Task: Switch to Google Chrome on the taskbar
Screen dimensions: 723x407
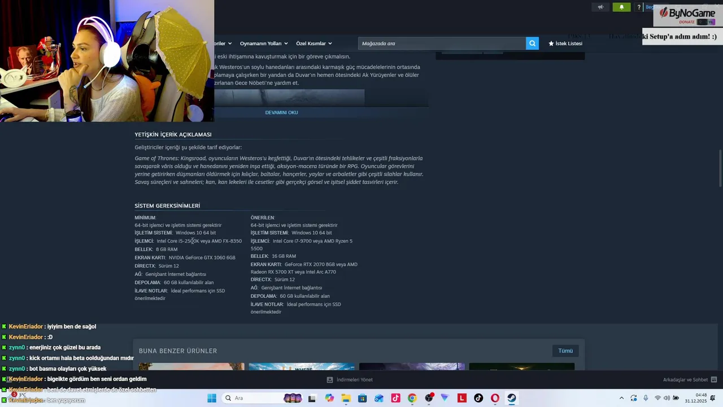Action: (x=412, y=398)
